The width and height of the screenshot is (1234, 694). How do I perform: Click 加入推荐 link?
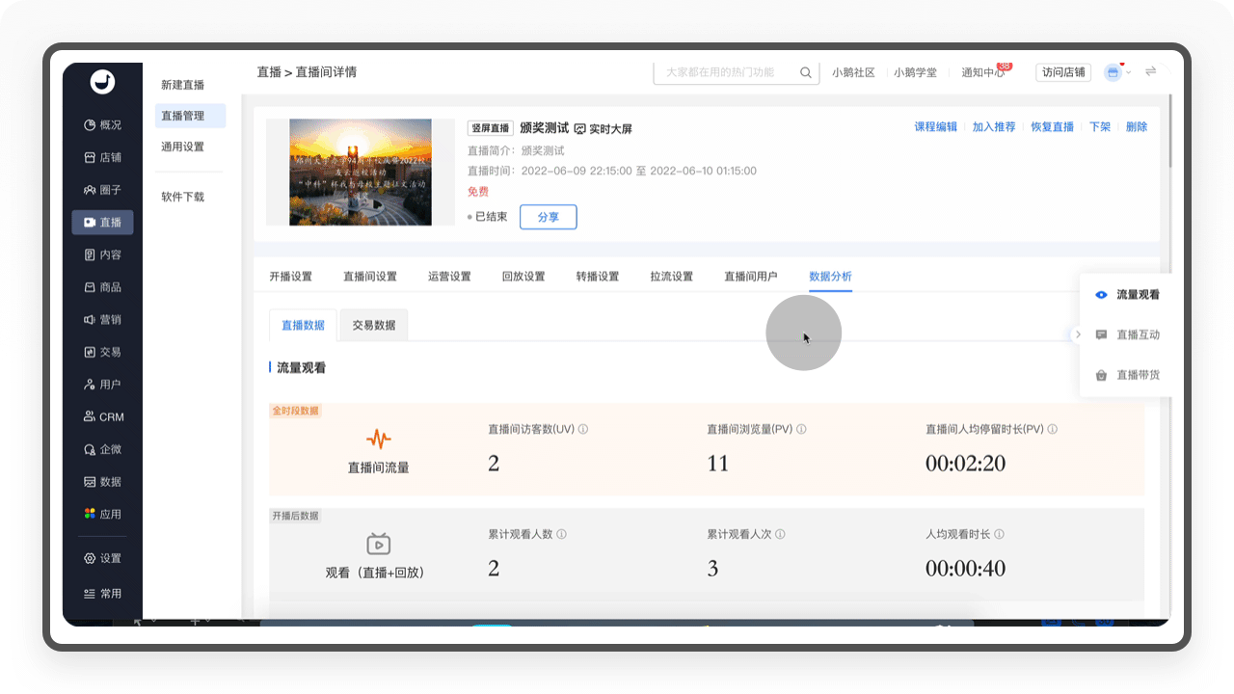[994, 126]
